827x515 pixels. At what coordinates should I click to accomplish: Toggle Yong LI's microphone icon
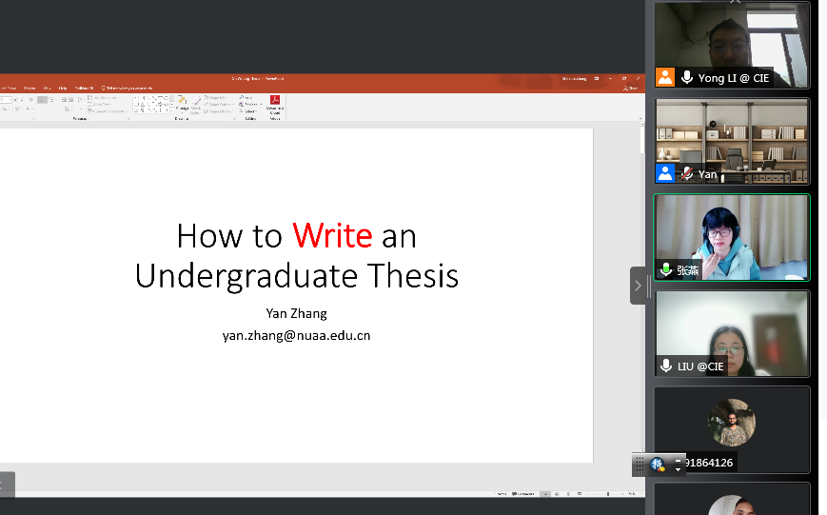pyautogui.click(x=686, y=78)
